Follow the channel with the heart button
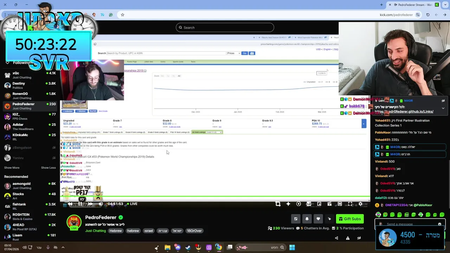Viewport: 450px width, 253px height. pos(318,219)
